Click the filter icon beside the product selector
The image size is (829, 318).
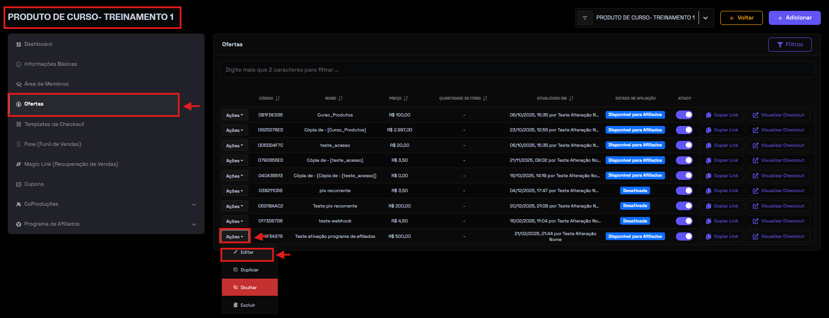click(x=585, y=18)
